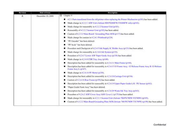Open the 4.2.2.1 ADF Unit link

tap(110, 23)
